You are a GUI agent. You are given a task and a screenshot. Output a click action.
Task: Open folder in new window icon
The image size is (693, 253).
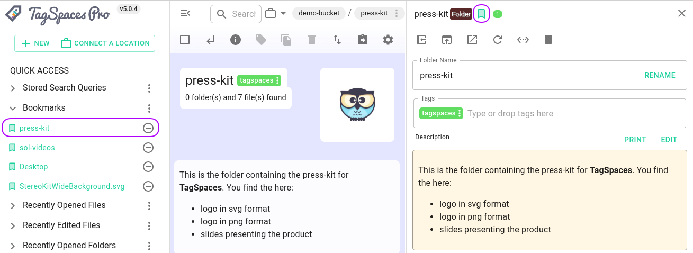[x=472, y=40]
